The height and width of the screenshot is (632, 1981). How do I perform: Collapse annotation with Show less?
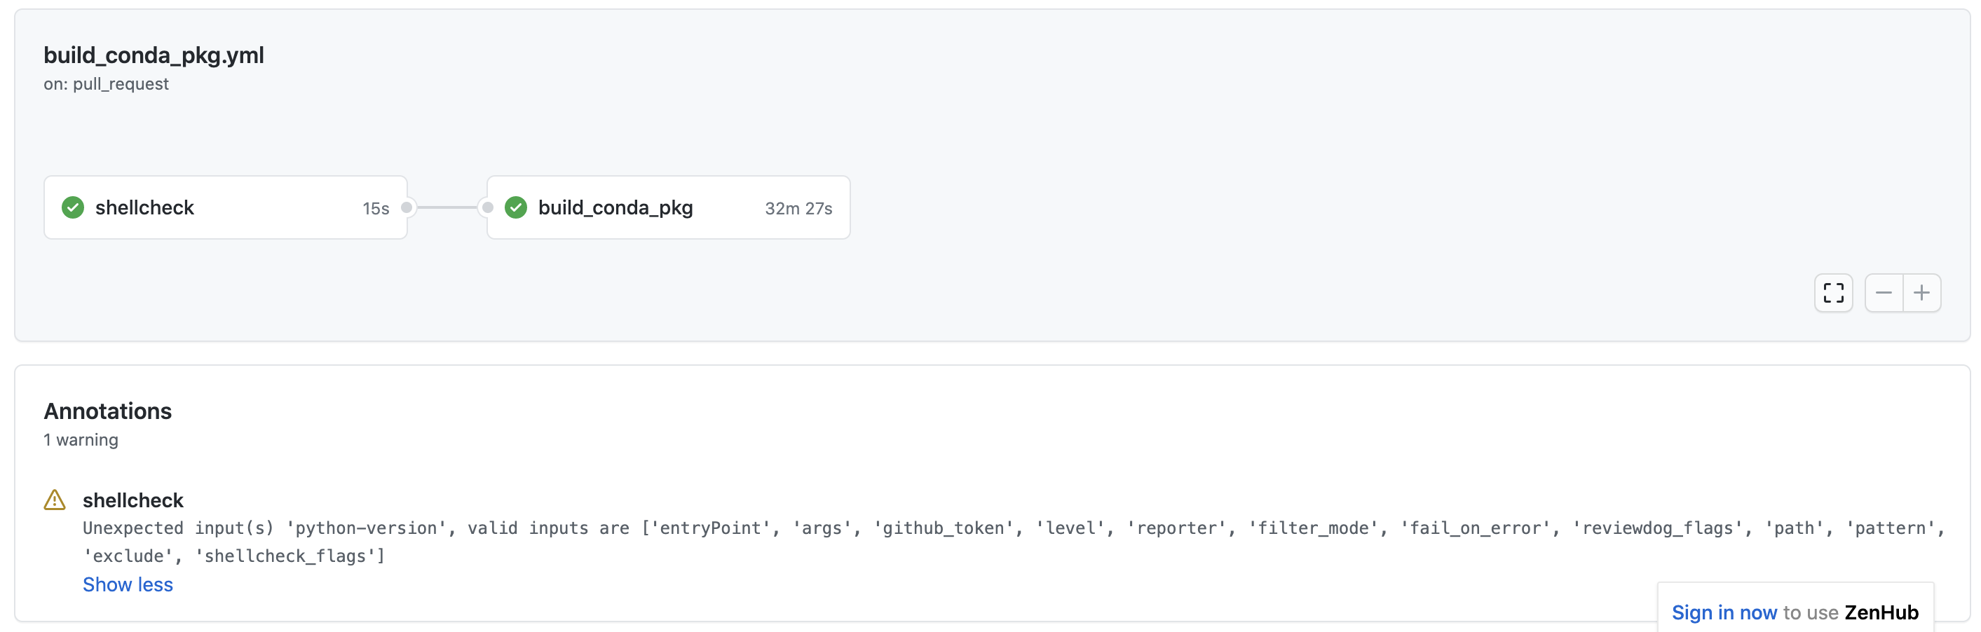[x=128, y=584]
